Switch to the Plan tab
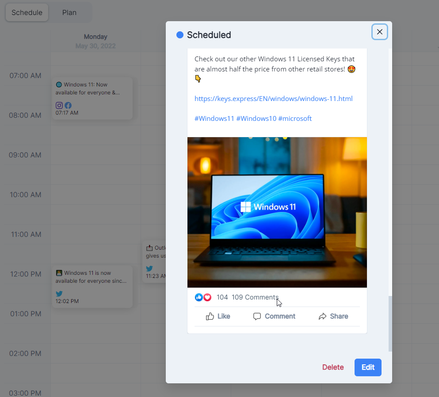Image resolution: width=439 pixels, height=397 pixels. (x=69, y=12)
